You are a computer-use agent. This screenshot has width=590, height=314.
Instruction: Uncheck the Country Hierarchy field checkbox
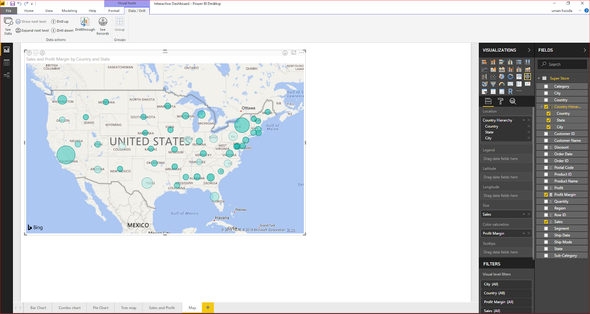(546, 107)
